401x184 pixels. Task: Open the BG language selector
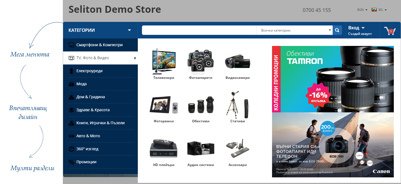click(x=379, y=10)
